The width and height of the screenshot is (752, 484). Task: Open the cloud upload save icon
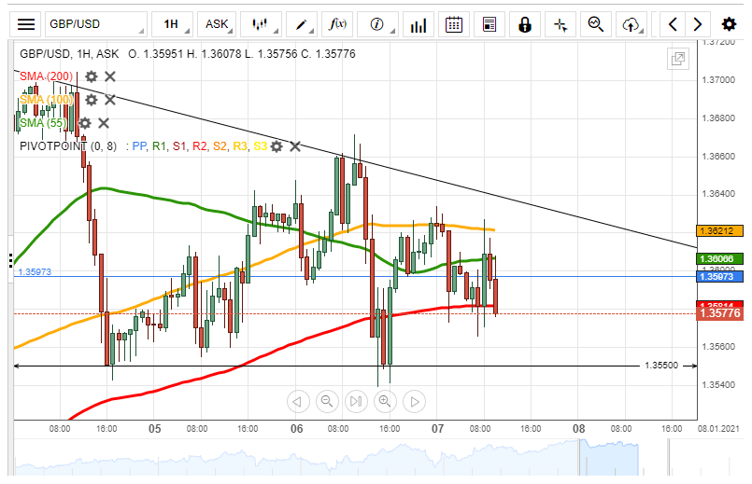tap(632, 24)
